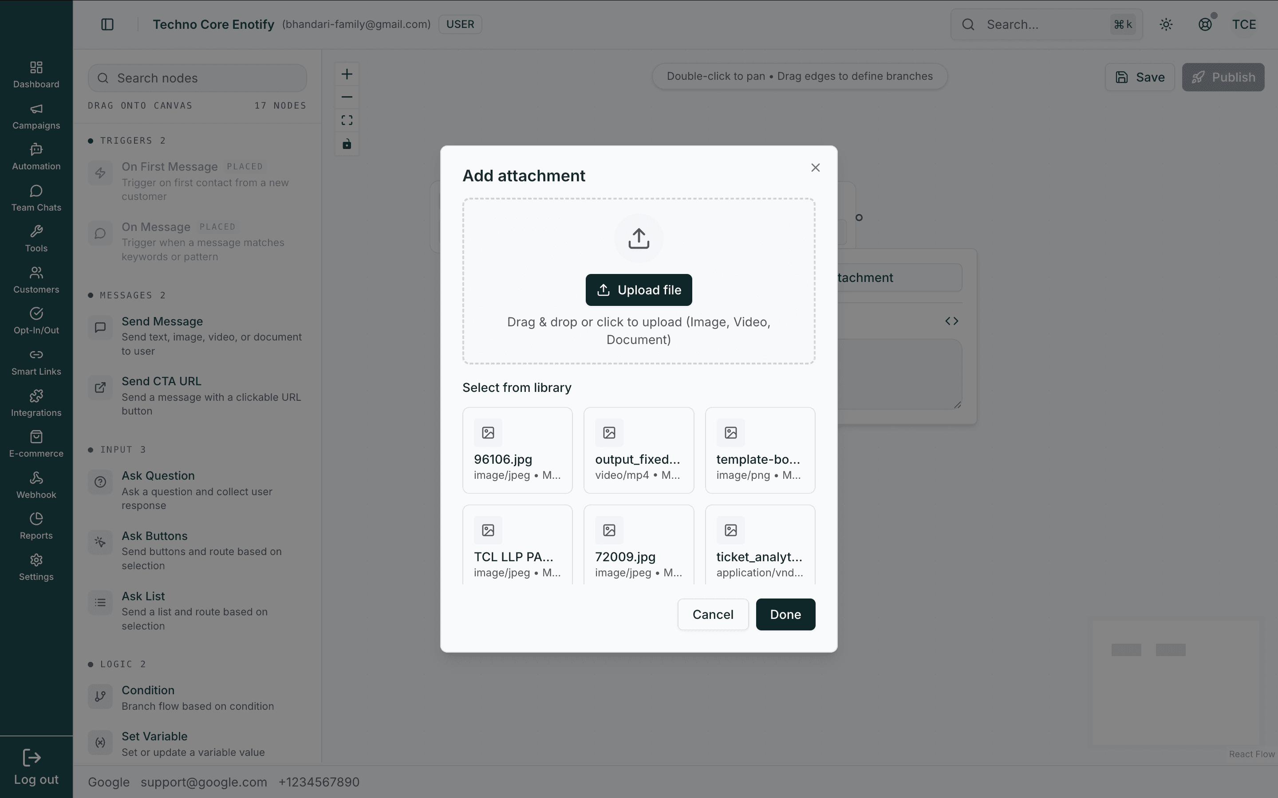Select 72009.jpg from library
The image size is (1278, 798).
pyautogui.click(x=639, y=544)
